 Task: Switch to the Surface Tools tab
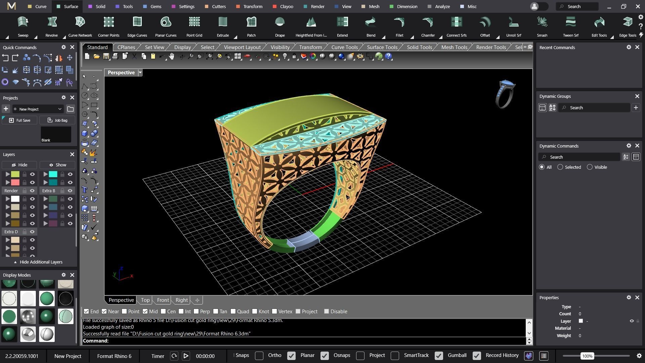click(x=382, y=47)
